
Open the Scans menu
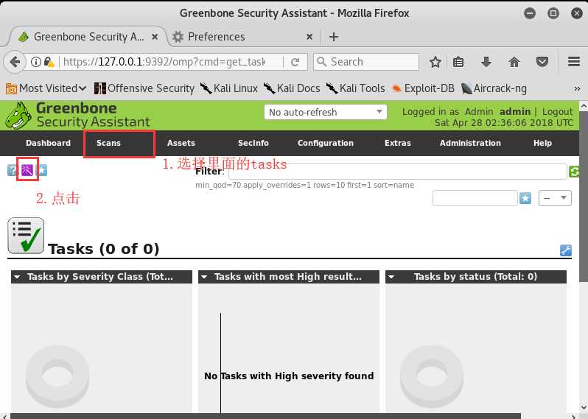[x=108, y=143]
